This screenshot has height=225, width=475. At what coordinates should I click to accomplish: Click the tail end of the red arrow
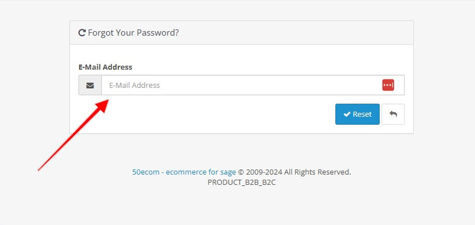pyautogui.click(x=39, y=169)
